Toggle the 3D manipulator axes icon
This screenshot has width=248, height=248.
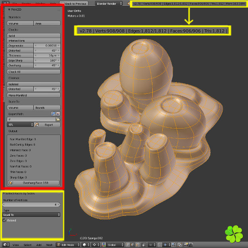click(104, 245)
